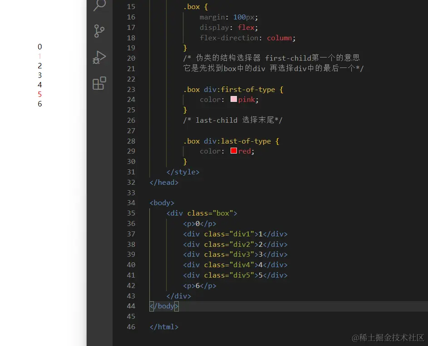428x346 pixels.
Task: Click the last-child comment on line 26
Action: pos(233,120)
